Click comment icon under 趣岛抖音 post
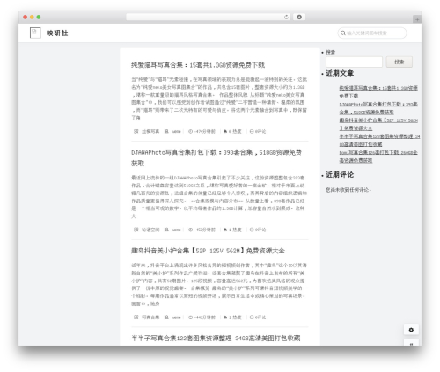Screen dimensions: 440x372 click(252, 317)
